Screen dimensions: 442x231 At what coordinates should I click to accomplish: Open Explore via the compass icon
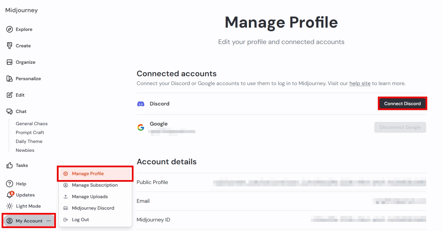point(10,29)
